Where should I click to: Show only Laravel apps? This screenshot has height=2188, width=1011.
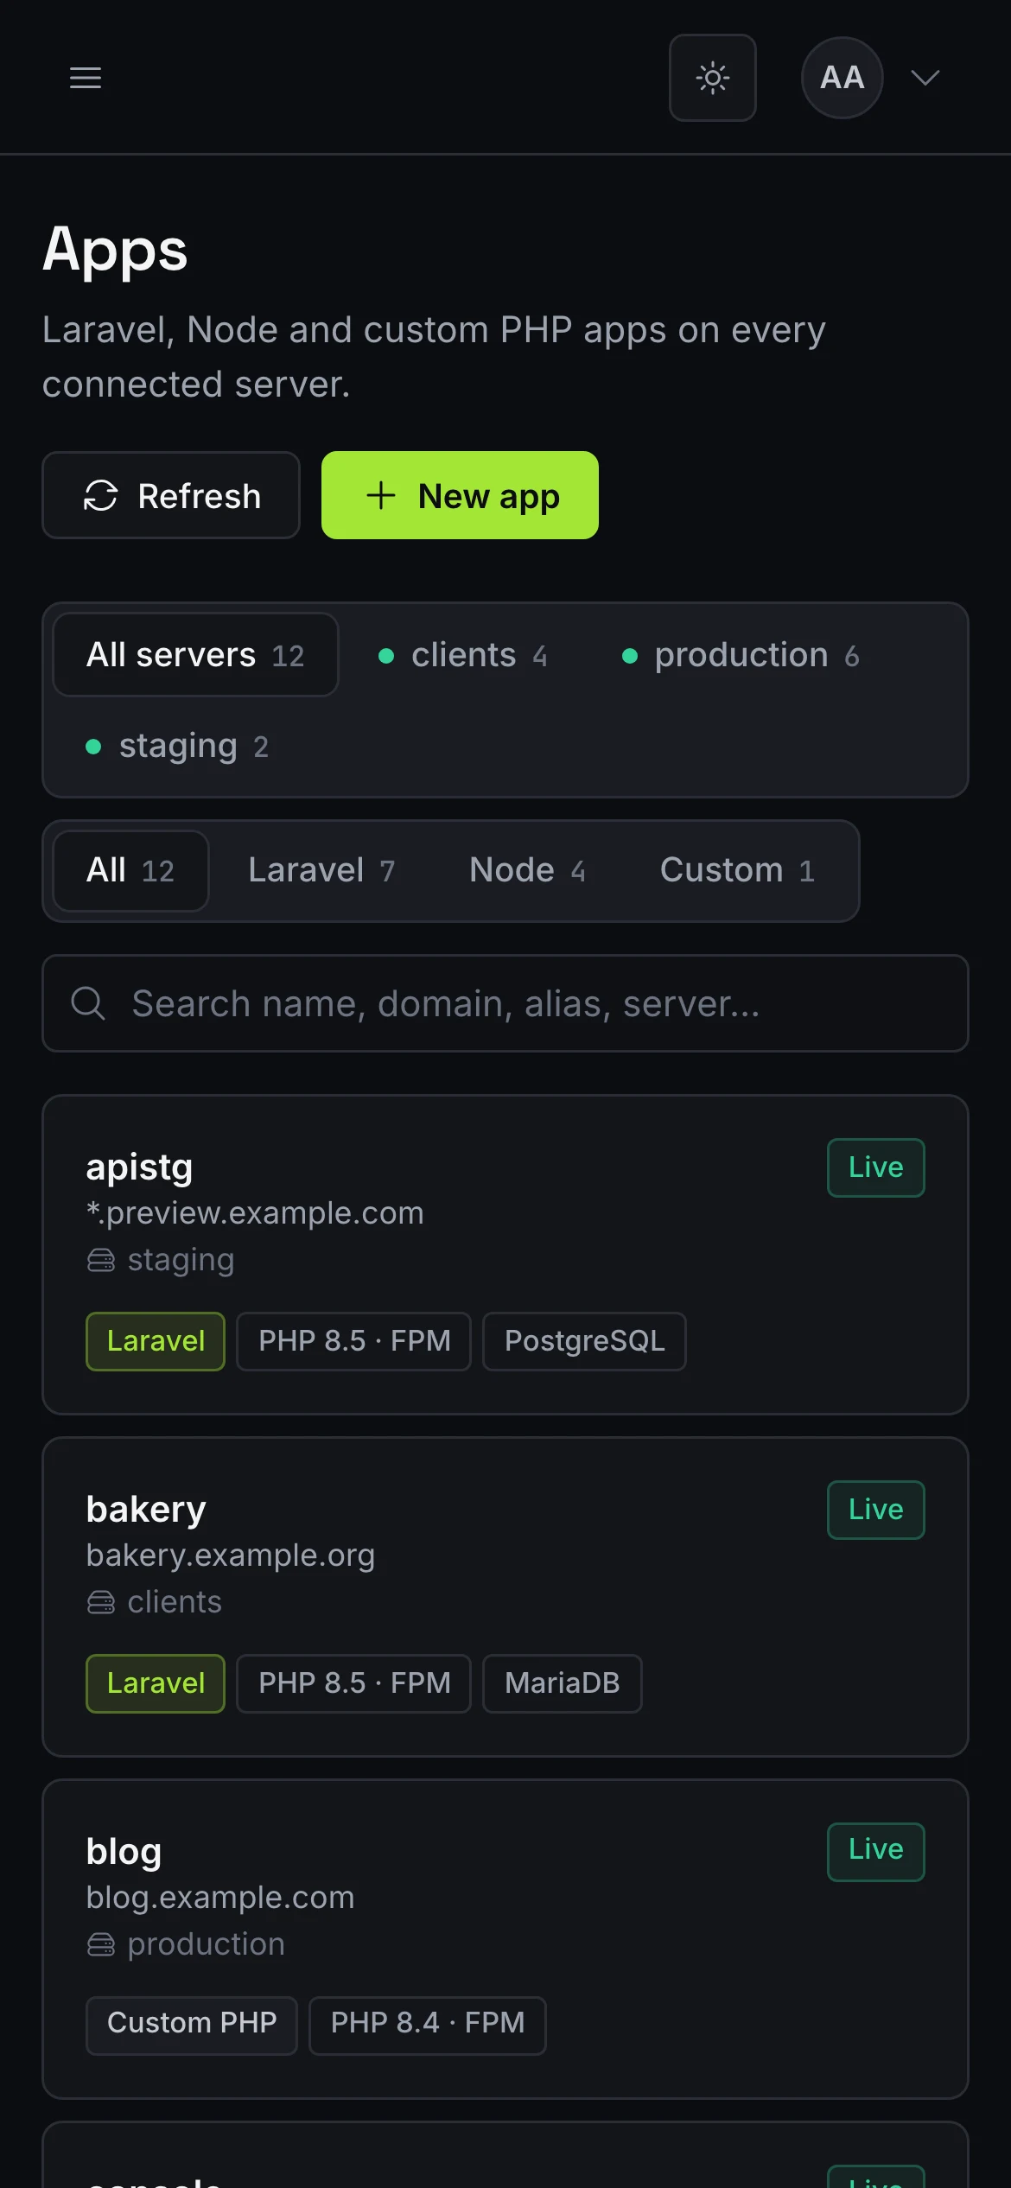click(x=321, y=870)
